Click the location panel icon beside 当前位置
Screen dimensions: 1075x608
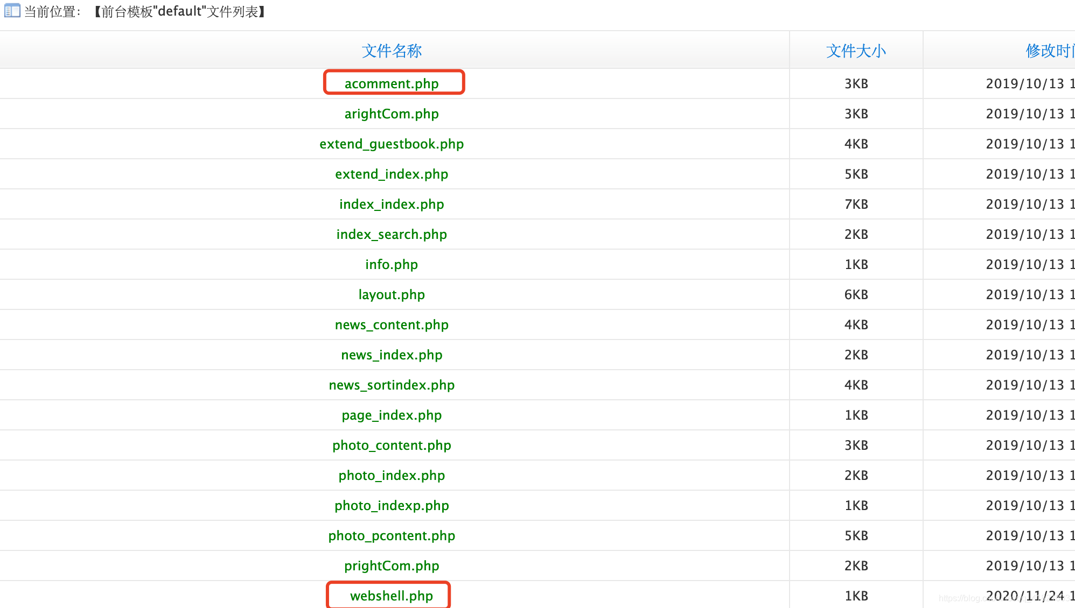[12, 11]
